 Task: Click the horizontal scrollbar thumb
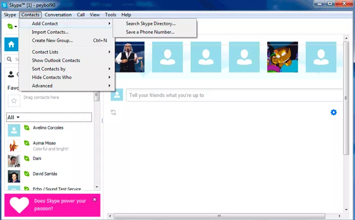pyautogui.click(x=219, y=216)
